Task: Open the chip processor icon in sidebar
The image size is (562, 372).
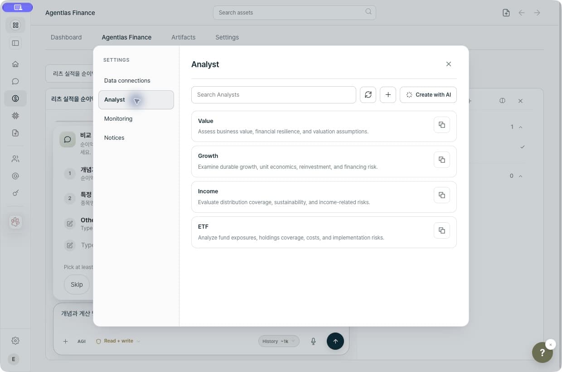Action: coord(15,116)
